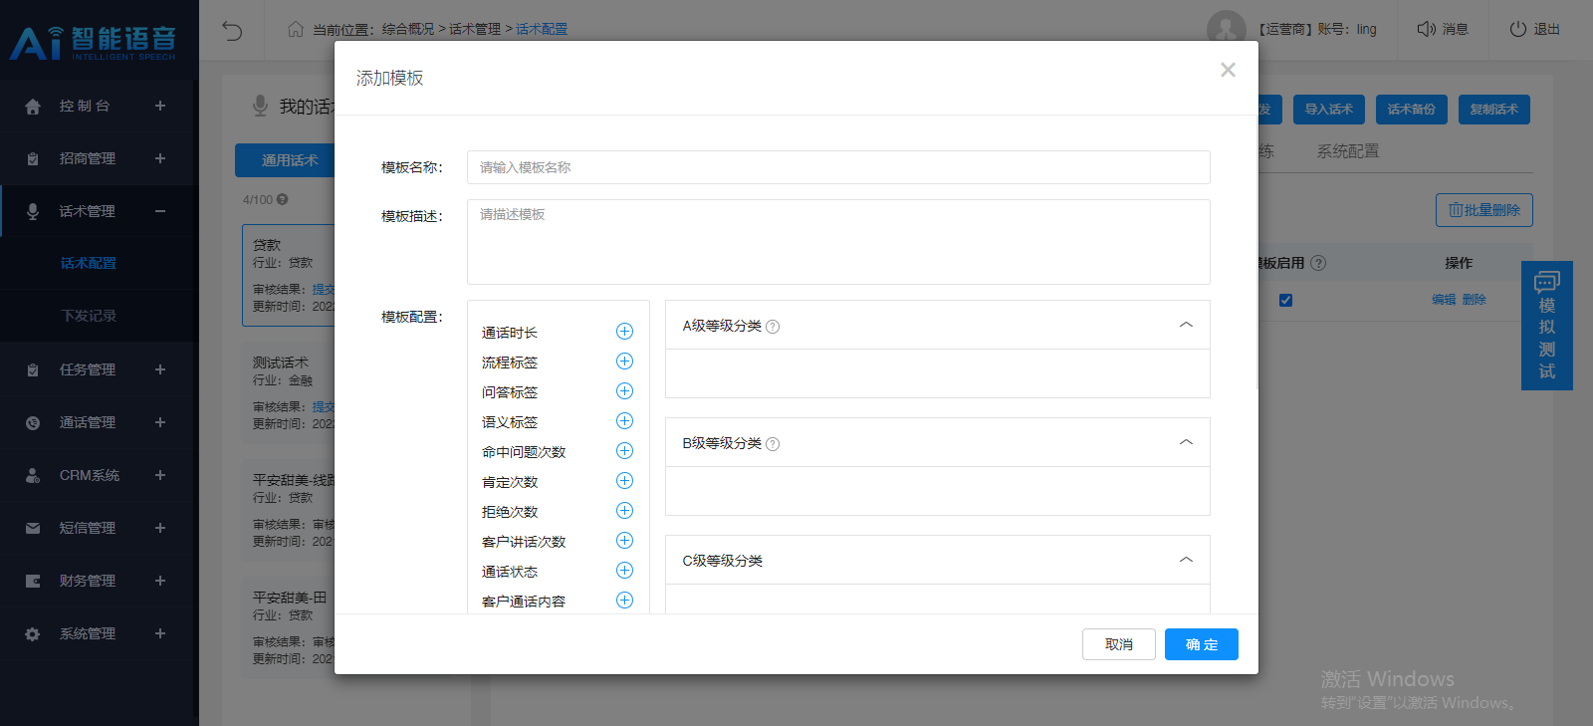1593x726 pixels.
Task: Expand the 任务管理 sidebar menu
Action: (160, 369)
